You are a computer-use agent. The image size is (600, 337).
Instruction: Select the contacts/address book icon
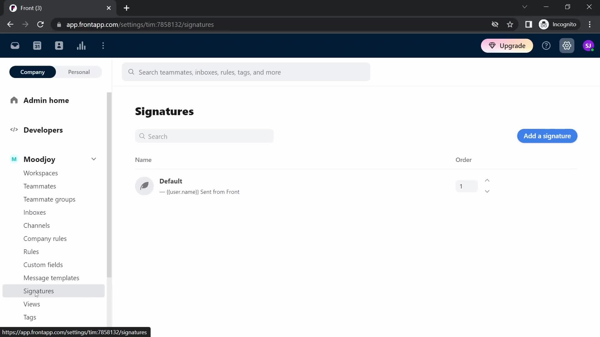click(x=59, y=46)
